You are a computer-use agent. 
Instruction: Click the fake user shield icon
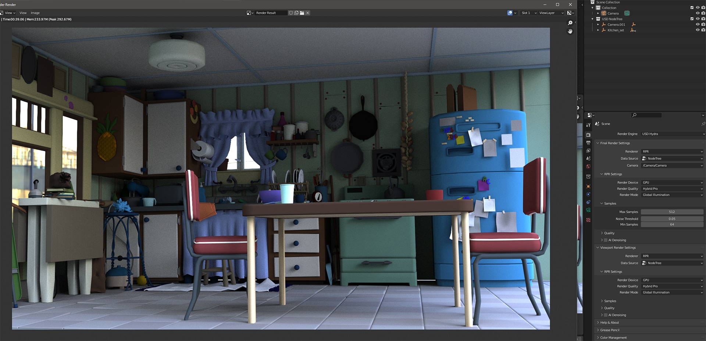coord(291,13)
